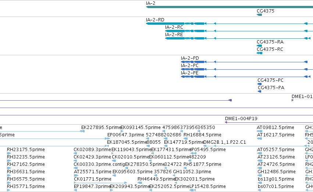The image size is (313, 192).
Task: Open the RH32235.5prime EST label
Action: pos(26,157)
